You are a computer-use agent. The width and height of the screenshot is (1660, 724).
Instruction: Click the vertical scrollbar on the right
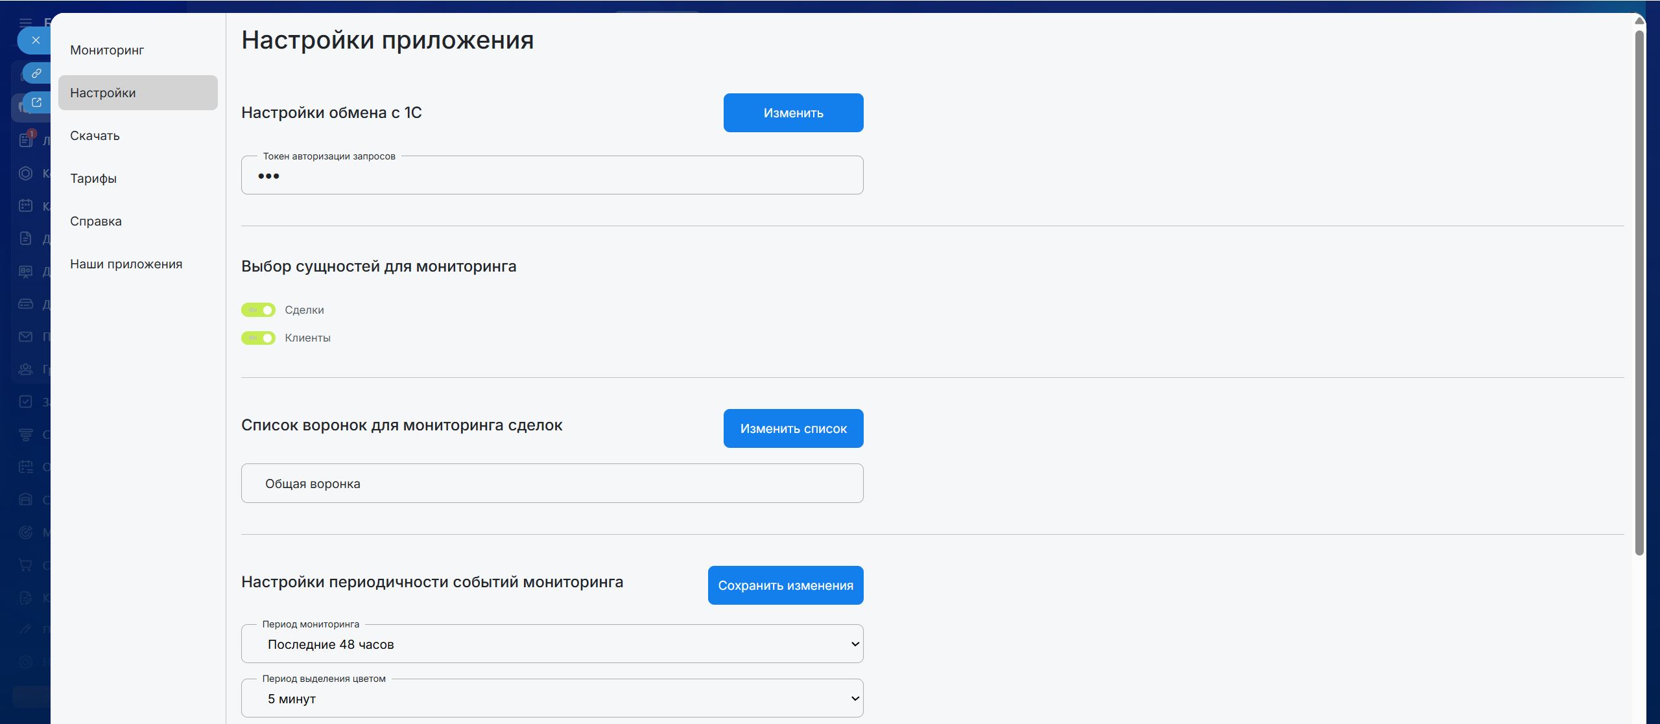[1639, 292]
